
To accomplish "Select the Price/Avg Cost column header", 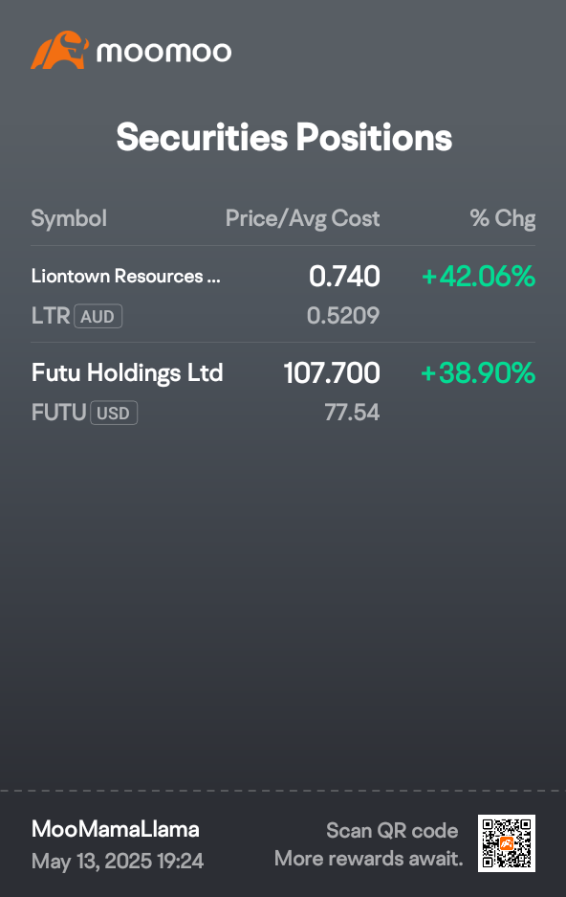I will [303, 218].
